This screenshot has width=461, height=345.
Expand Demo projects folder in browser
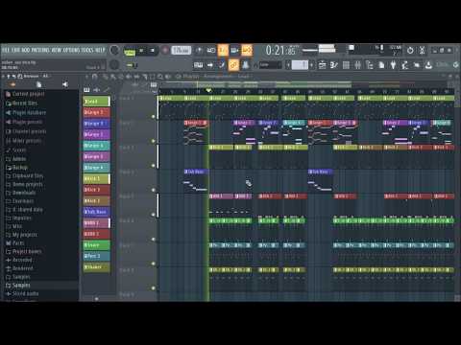[x=24, y=184]
